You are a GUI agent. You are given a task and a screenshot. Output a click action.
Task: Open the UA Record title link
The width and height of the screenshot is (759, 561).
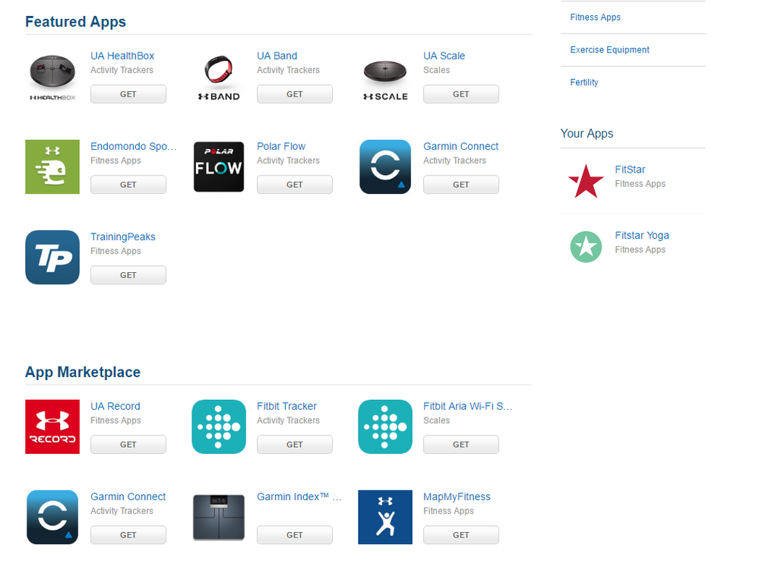tap(115, 406)
